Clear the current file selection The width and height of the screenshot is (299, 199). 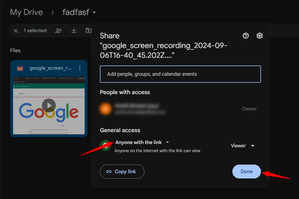click(16, 31)
